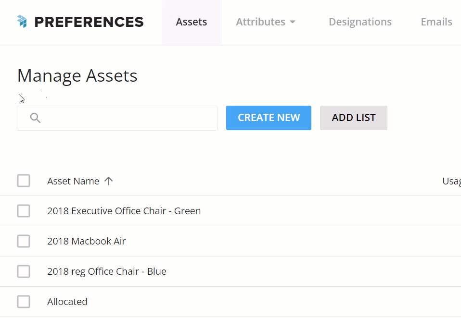Click the search magnifying glass icon

coord(35,118)
